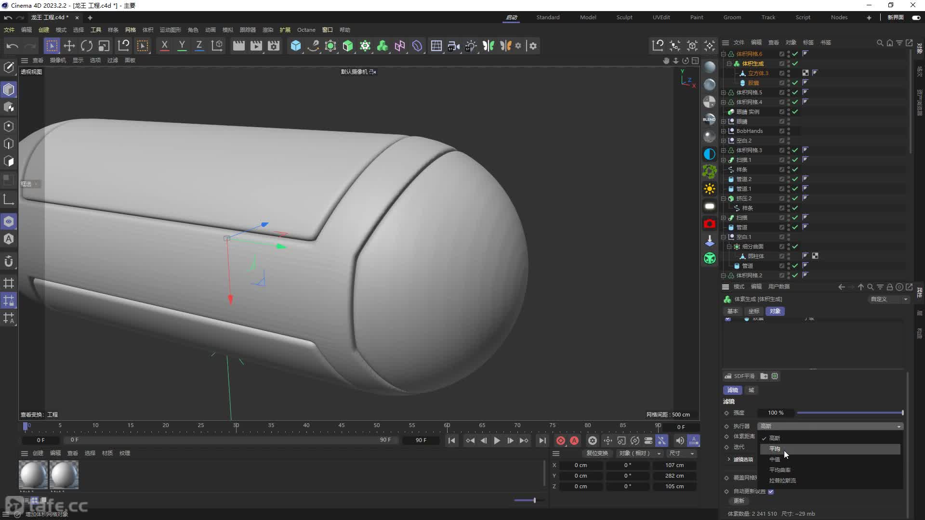The width and height of the screenshot is (925, 520).
Task: Click the 新界面 button
Action: [x=895, y=17]
